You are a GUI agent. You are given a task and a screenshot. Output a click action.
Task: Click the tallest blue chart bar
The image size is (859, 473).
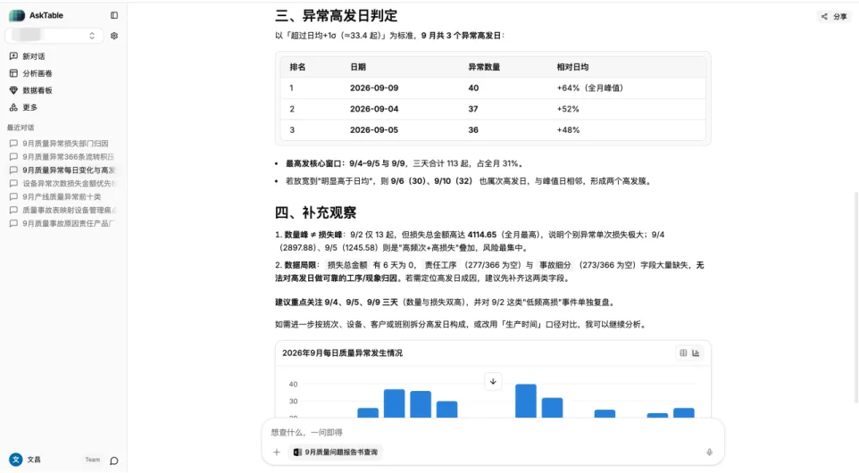(x=526, y=402)
